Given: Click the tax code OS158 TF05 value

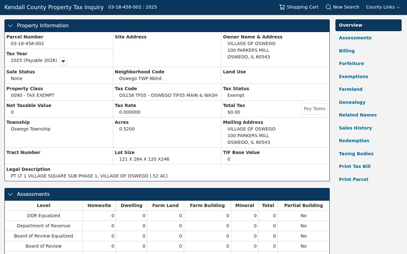Looking at the screenshot, I should coord(168,95).
